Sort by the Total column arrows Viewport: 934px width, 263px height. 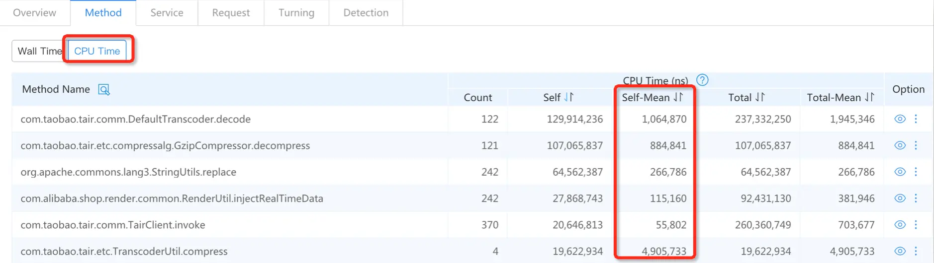point(760,97)
